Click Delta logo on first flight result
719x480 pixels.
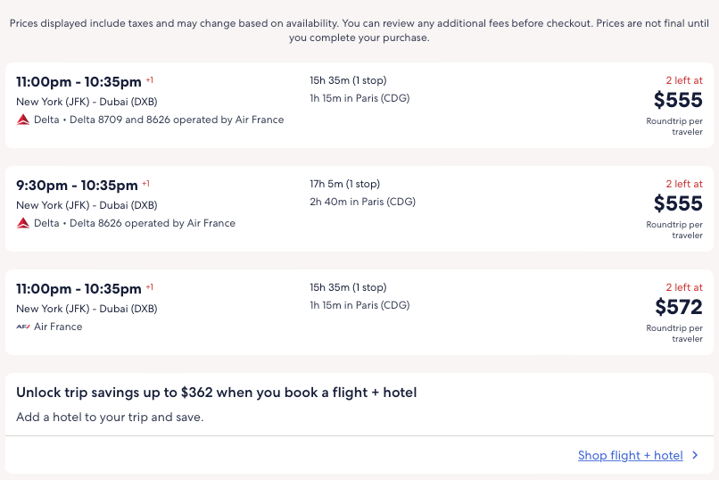point(23,120)
